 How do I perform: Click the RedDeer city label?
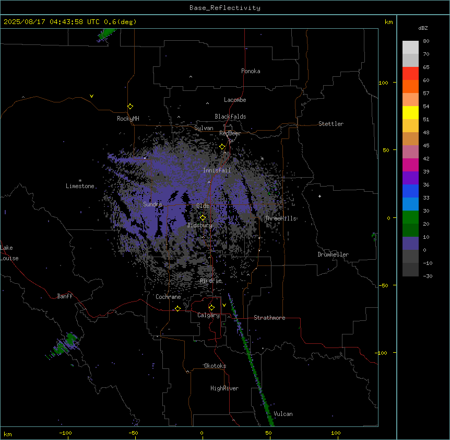[x=230, y=133]
